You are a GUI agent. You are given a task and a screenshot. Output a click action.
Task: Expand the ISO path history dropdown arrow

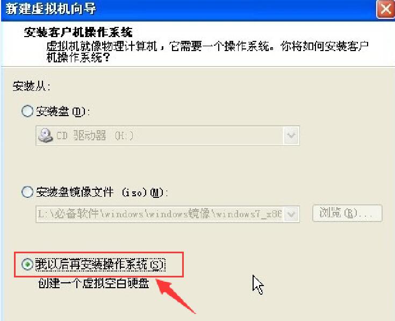pos(291,215)
